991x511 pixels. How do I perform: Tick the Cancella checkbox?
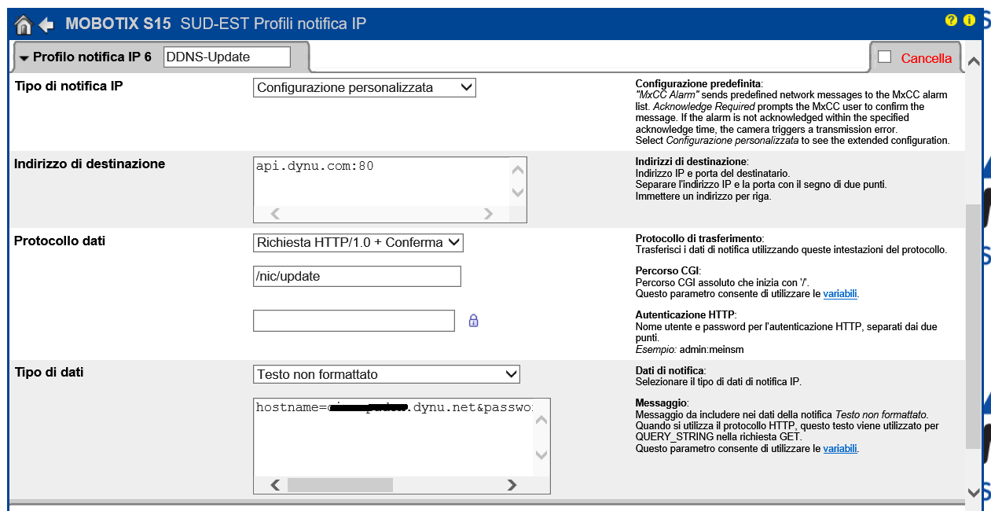tap(884, 57)
